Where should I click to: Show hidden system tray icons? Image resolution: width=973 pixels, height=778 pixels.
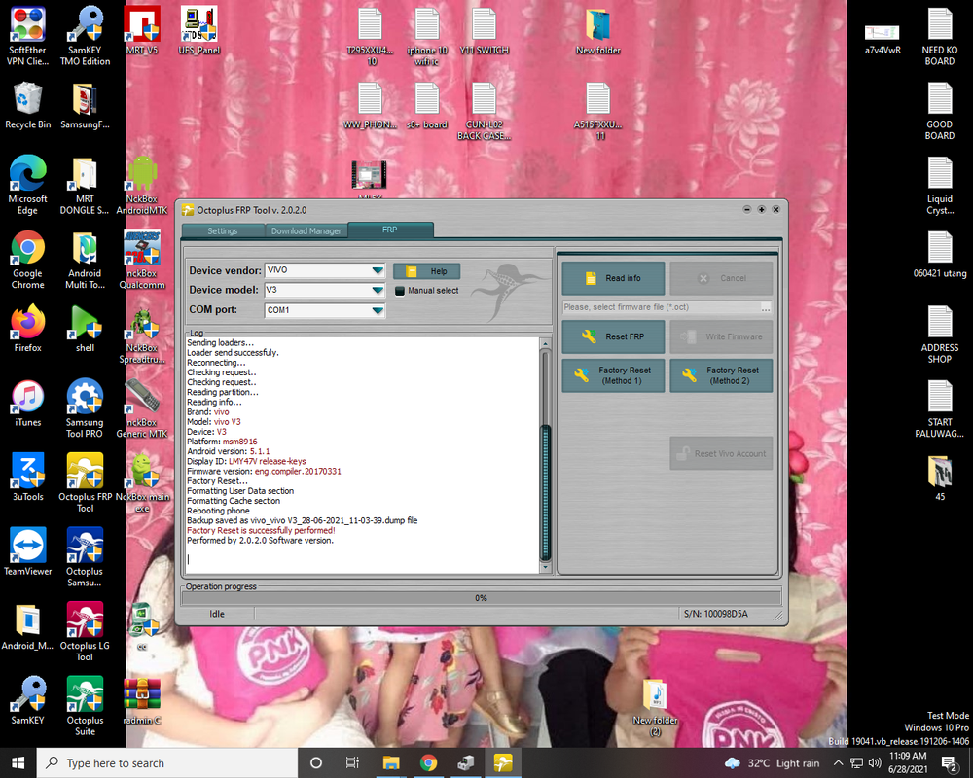[839, 763]
